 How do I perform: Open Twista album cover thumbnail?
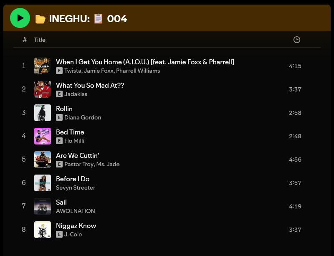43,66
